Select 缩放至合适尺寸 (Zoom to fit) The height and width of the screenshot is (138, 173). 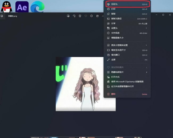(x=127, y=50)
